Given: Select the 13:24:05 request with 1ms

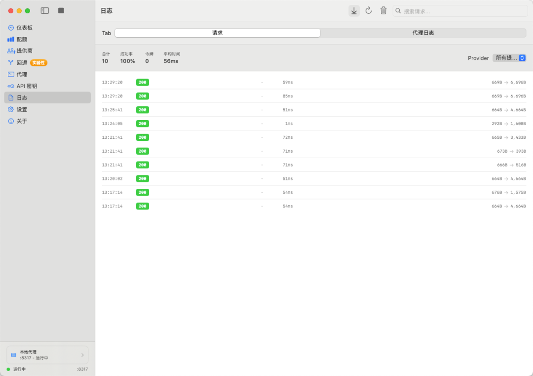Looking at the screenshot, I should [313, 124].
